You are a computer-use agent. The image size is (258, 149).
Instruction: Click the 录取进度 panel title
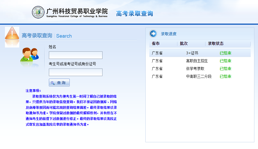tap(169, 34)
